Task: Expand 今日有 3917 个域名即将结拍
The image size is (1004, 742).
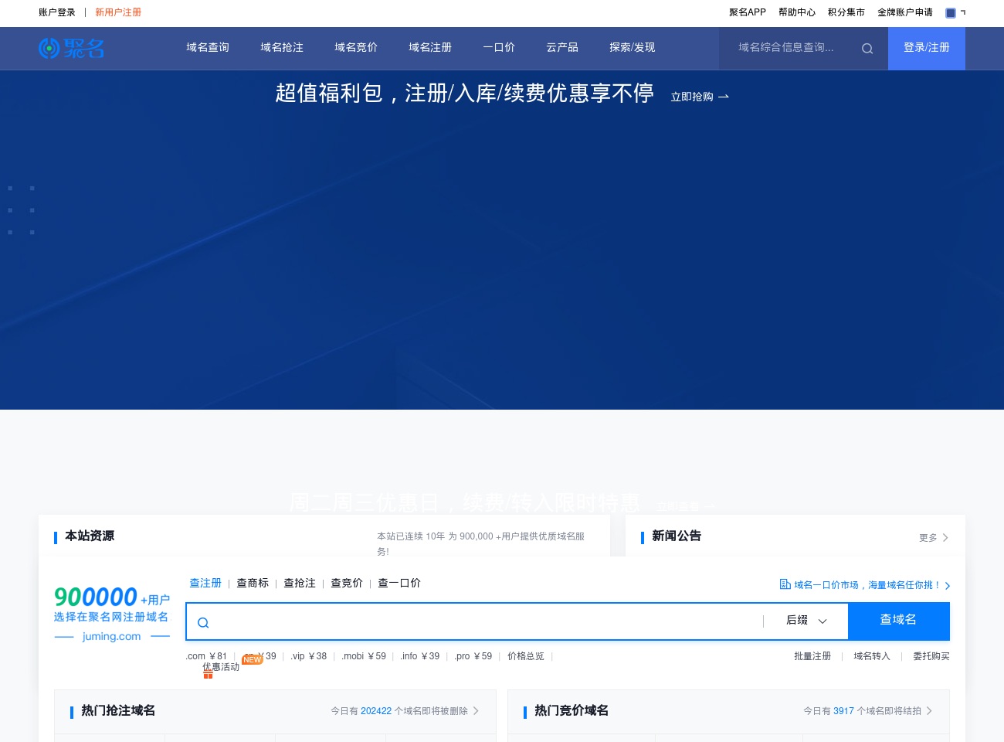Action: pyautogui.click(x=867, y=711)
